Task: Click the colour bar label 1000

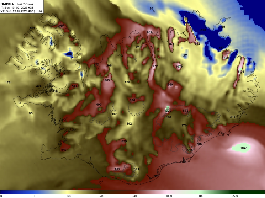Action: (x=169, y=196)
